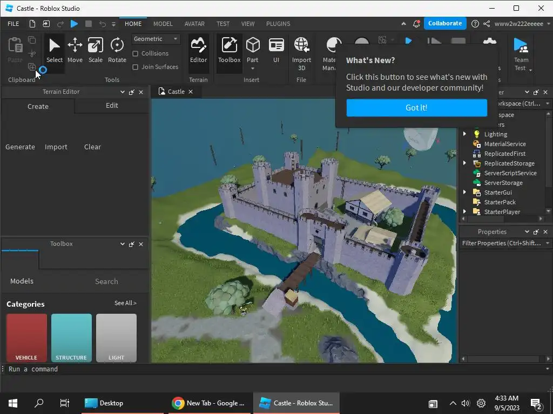This screenshot has height=414, width=553.
Task: Click the Share icon near username
Action: coord(487,24)
